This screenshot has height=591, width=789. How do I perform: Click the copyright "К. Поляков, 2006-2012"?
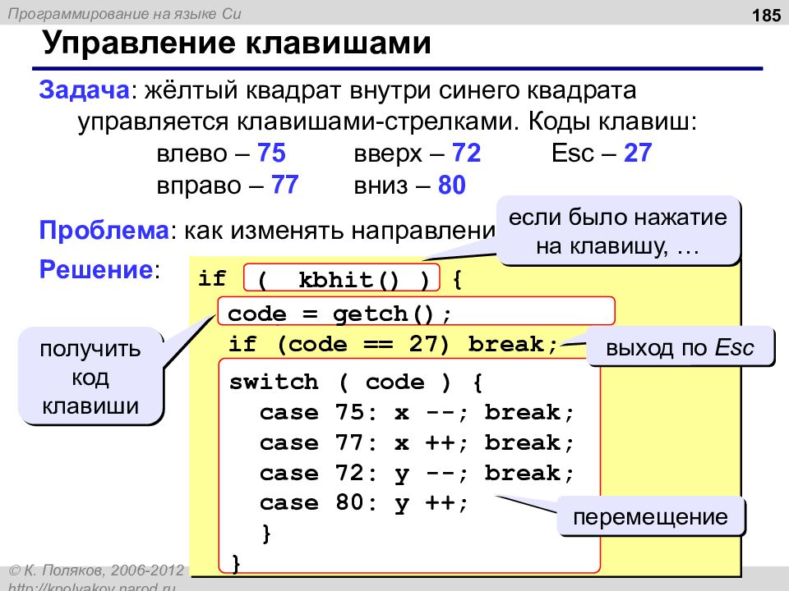[x=97, y=570]
